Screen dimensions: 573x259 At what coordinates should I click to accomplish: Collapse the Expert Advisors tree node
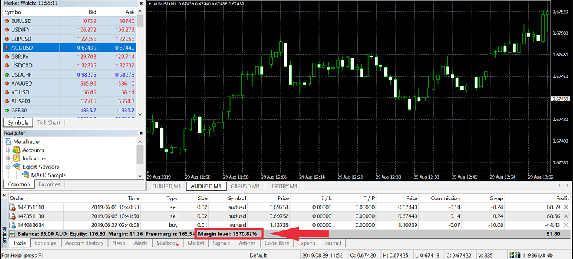click(8, 167)
